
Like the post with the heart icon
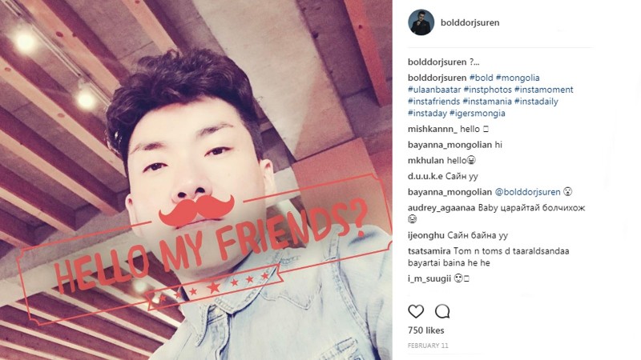(x=416, y=311)
